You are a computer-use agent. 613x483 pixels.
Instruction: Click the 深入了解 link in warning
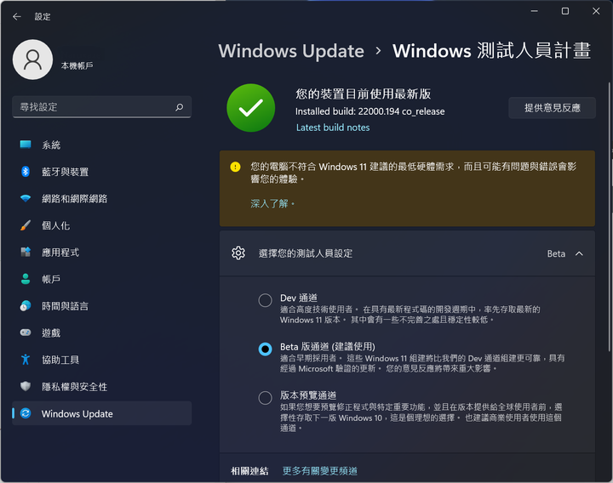[272, 203]
